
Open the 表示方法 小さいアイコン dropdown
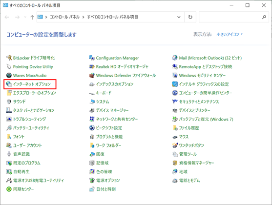[x=230, y=34]
